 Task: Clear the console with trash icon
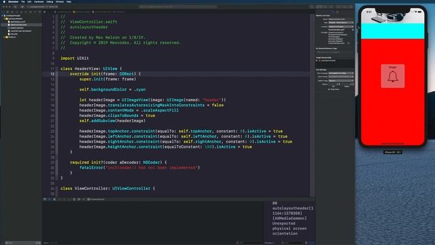(x=307, y=242)
